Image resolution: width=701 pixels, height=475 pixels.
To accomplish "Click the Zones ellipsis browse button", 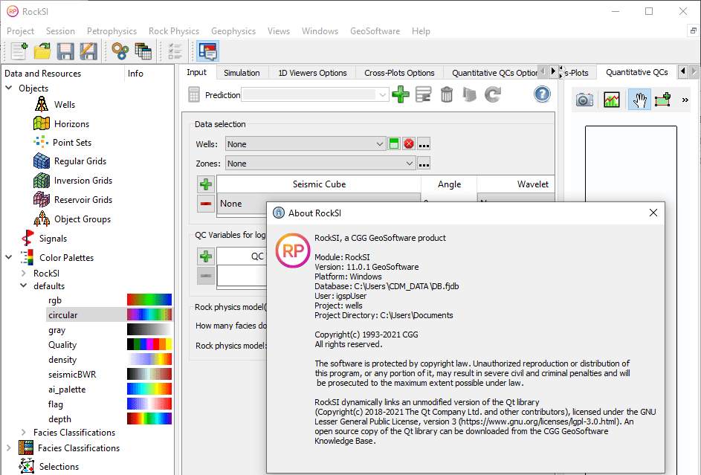I will (x=424, y=164).
